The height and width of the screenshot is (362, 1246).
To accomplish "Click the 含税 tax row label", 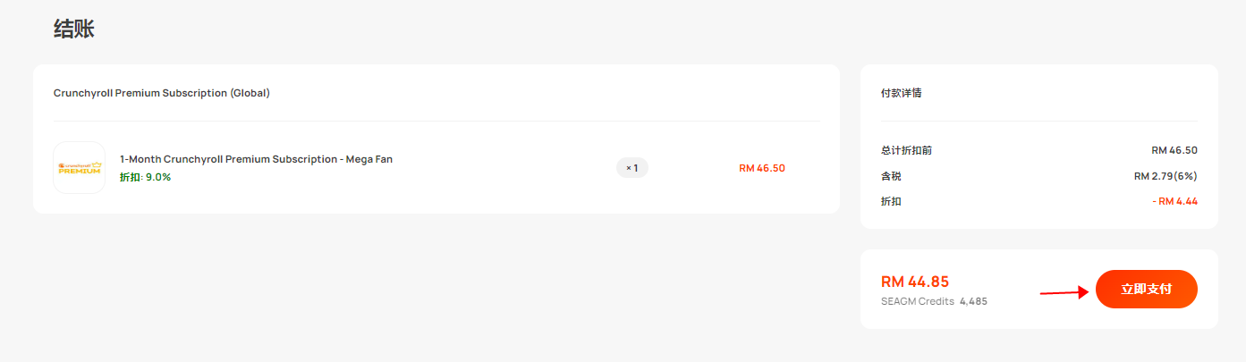I will 891,176.
